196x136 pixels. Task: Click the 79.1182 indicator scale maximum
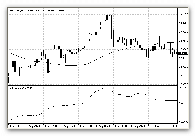tap(183, 88)
